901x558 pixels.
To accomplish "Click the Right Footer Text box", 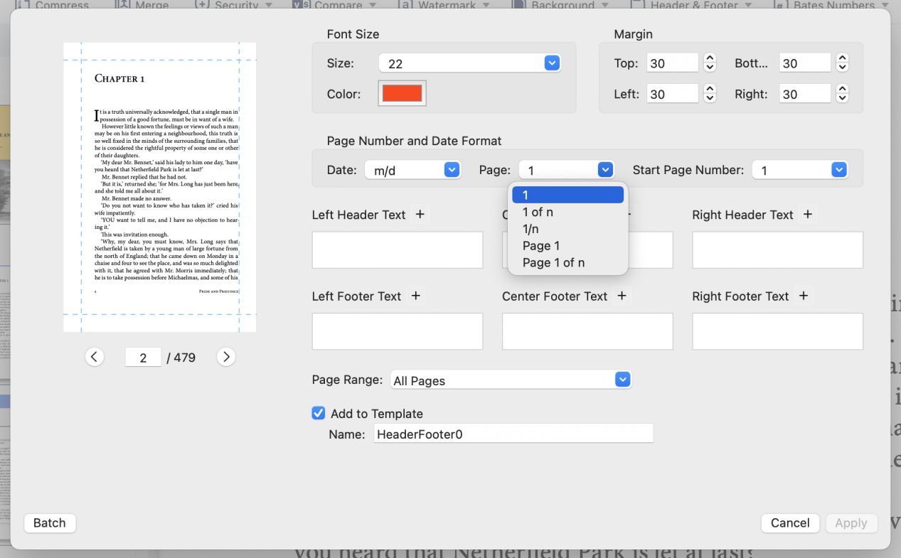I will pos(778,331).
